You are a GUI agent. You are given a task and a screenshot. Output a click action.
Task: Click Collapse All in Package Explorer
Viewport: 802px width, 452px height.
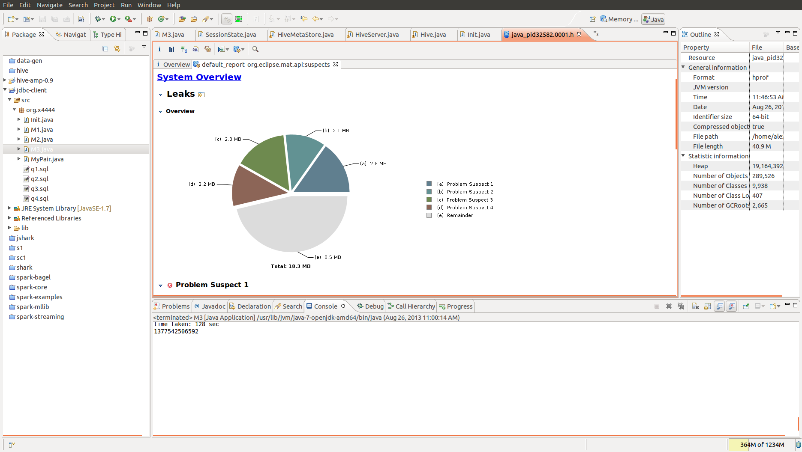coord(105,49)
